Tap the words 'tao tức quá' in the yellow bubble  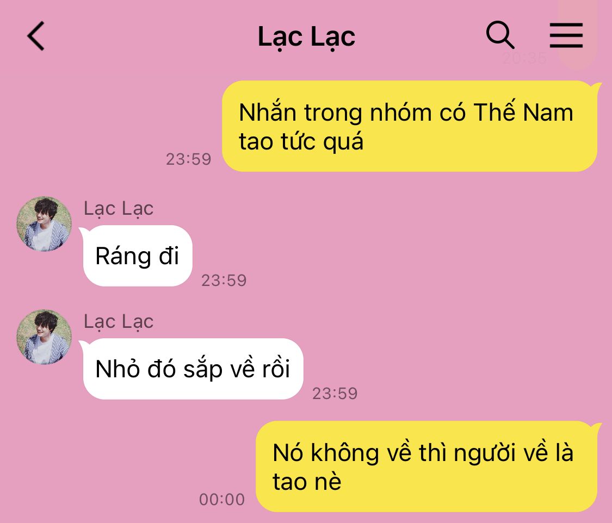coord(301,141)
